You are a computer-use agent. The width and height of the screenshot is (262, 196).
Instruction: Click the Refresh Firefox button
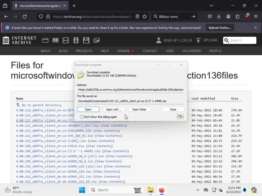220,28
